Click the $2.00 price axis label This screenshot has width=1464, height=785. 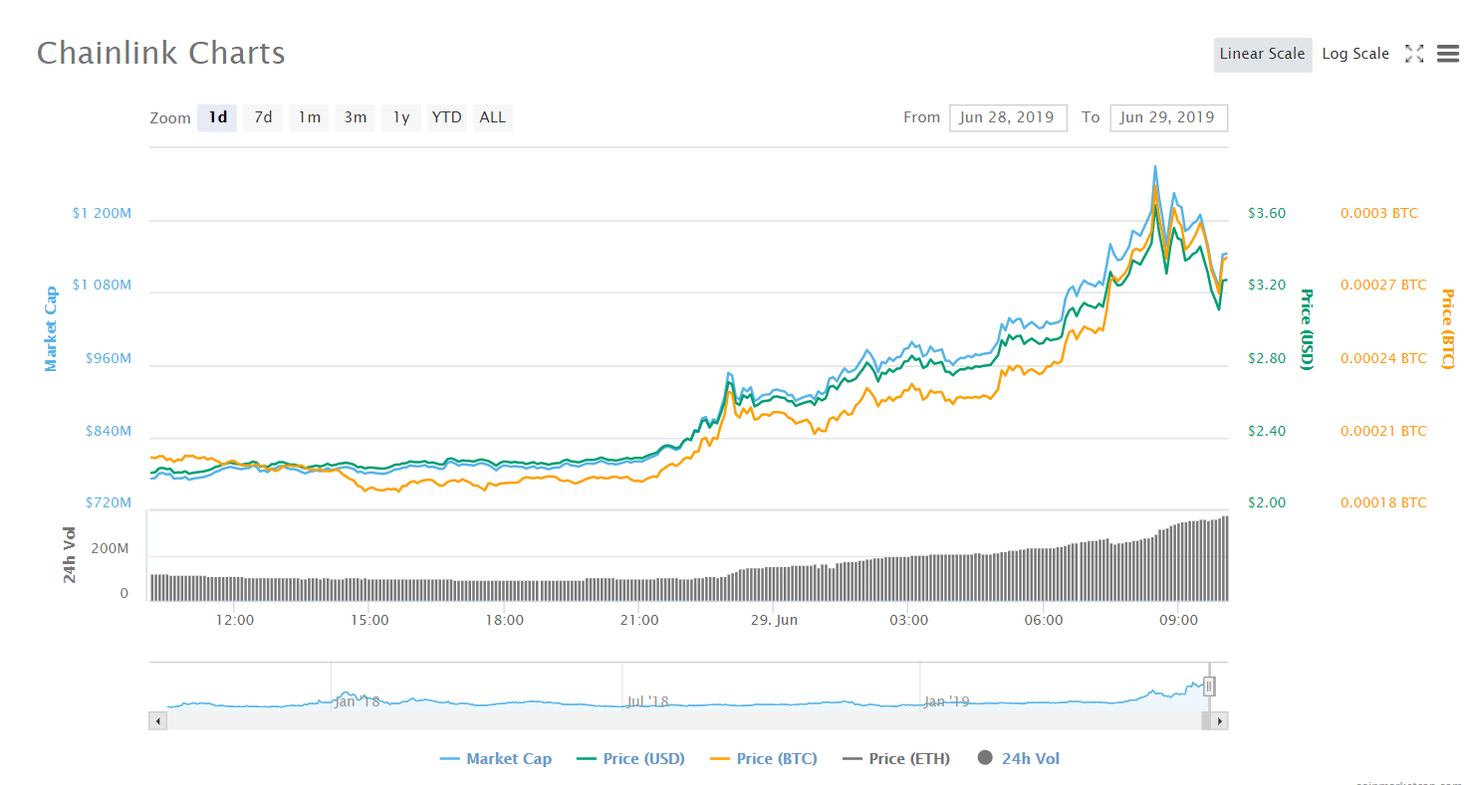(x=1267, y=502)
